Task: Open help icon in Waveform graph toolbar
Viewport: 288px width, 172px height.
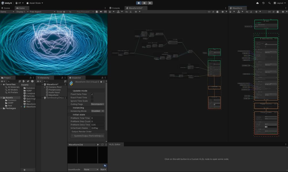Action: tap(283, 12)
